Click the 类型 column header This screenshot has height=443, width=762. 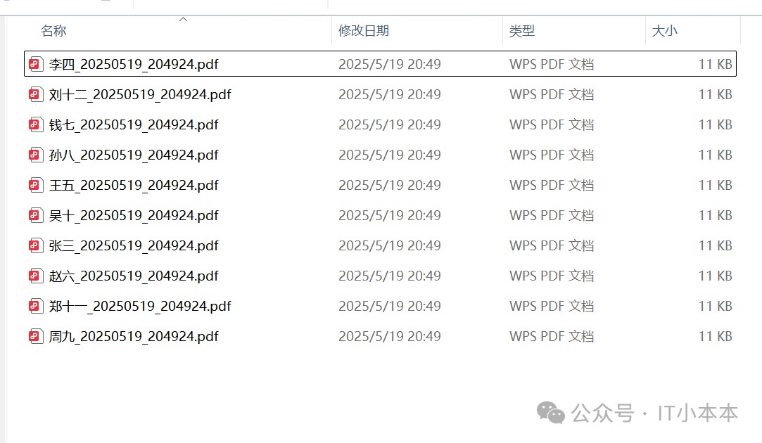pyautogui.click(x=522, y=31)
